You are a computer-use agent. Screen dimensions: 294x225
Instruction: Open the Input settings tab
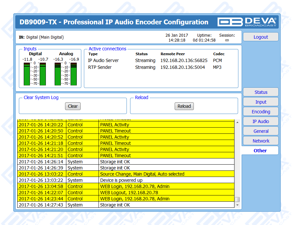click(x=261, y=102)
